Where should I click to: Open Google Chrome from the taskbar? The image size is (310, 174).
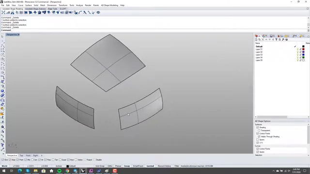pos(67,171)
